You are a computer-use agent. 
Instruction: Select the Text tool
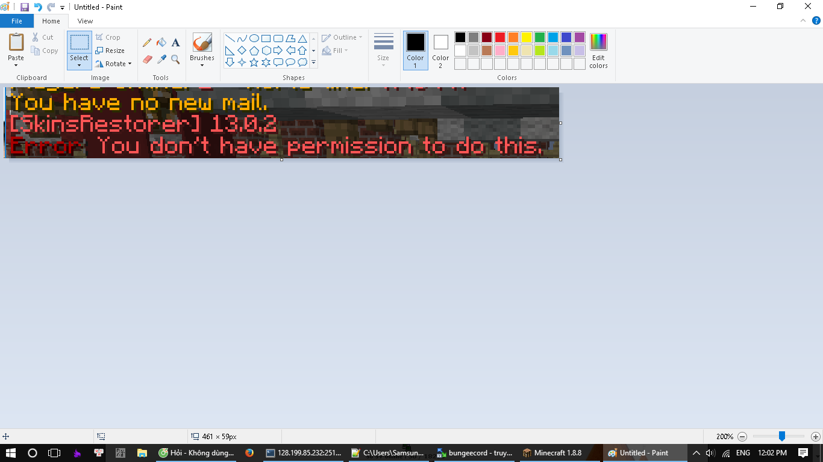[175, 43]
